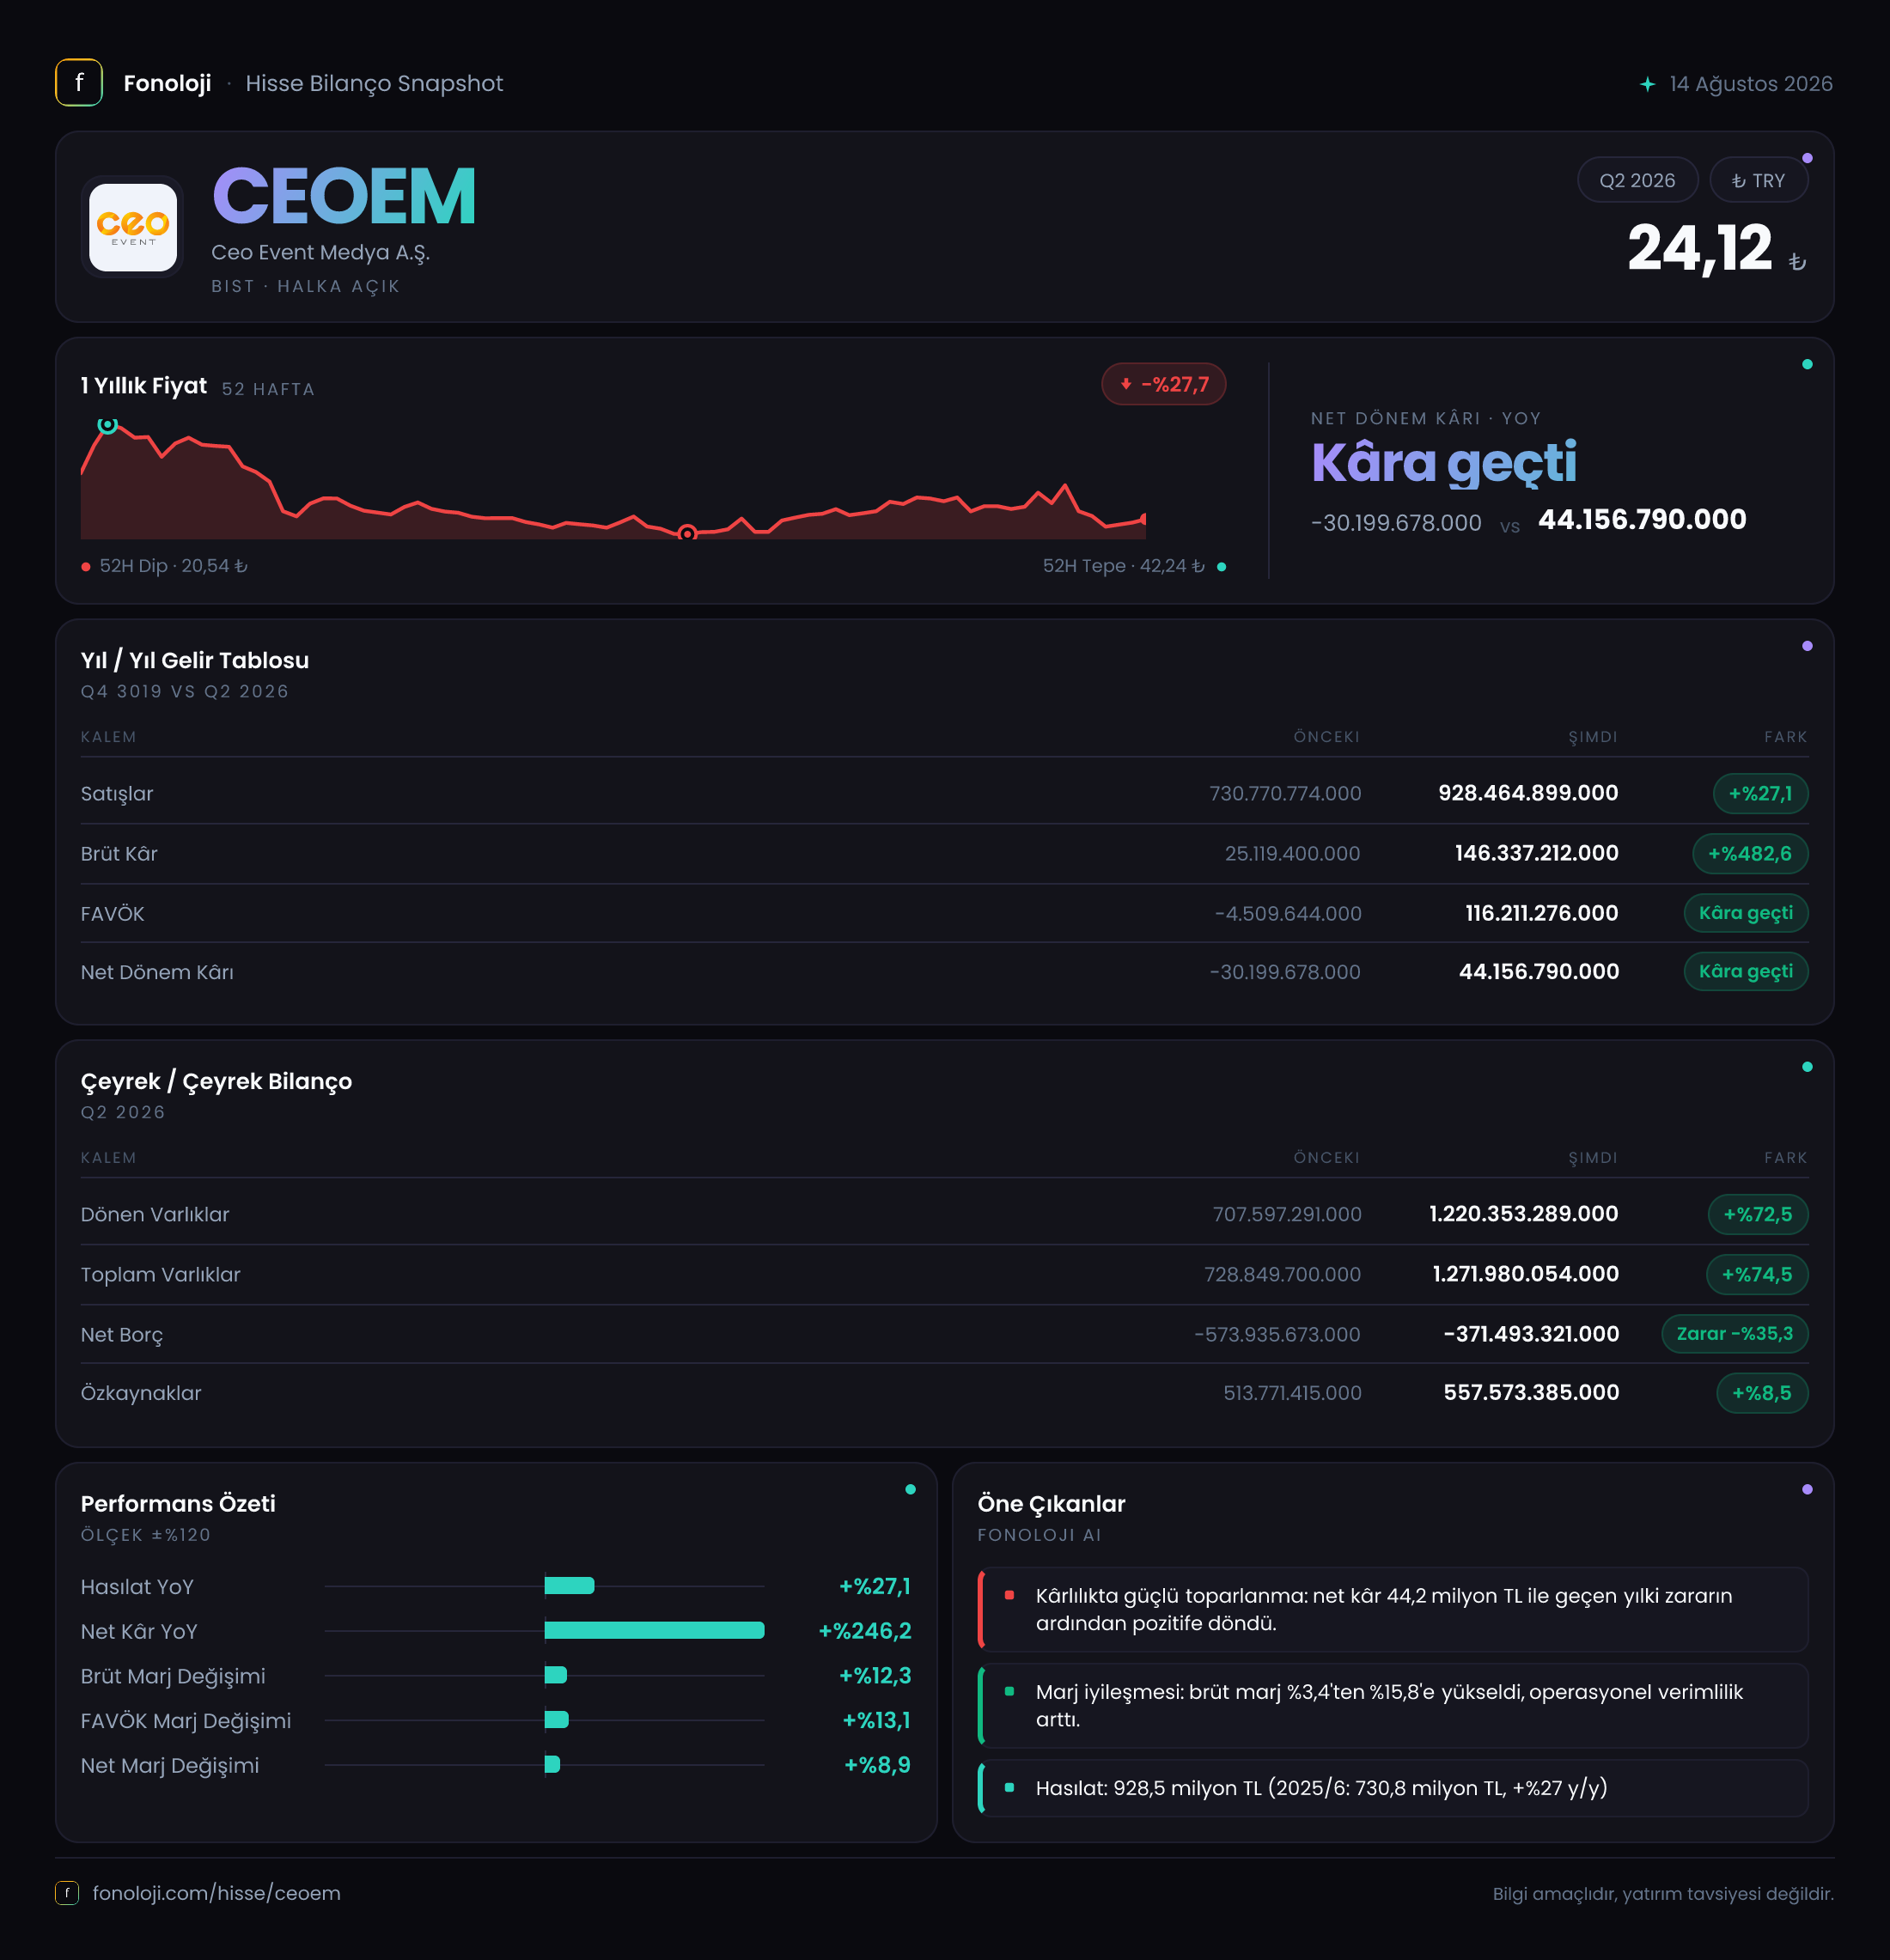Click the Fonoloji brand name in the header
Viewport: 1890px width, 1960px height.
click(x=167, y=83)
